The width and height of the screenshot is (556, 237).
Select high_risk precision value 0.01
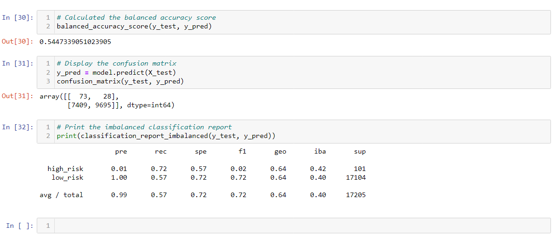tap(119, 169)
